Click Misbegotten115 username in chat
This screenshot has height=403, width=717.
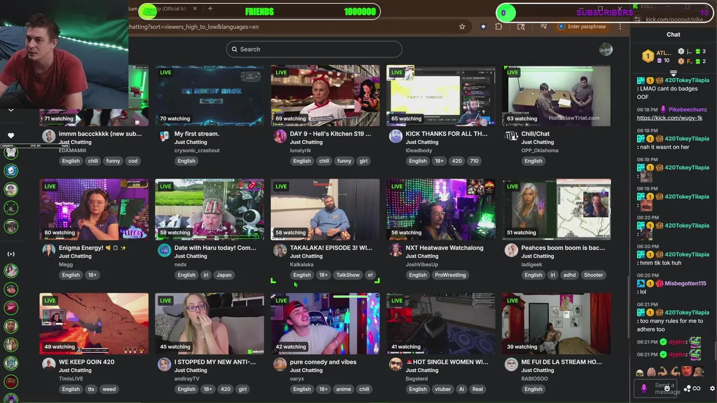(685, 284)
